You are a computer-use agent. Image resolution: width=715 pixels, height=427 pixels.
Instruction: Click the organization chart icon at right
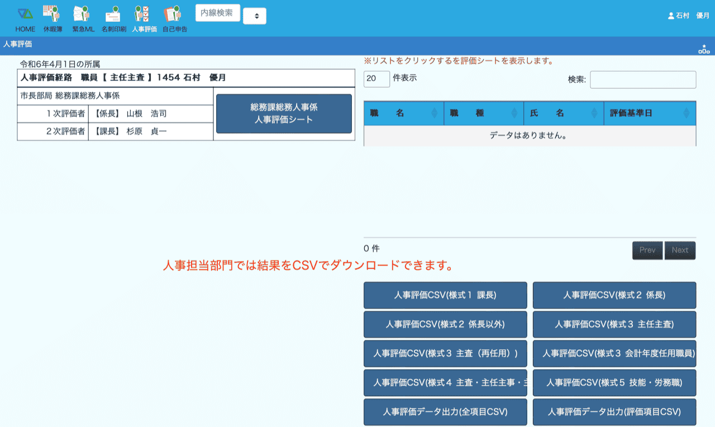(x=704, y=49)
